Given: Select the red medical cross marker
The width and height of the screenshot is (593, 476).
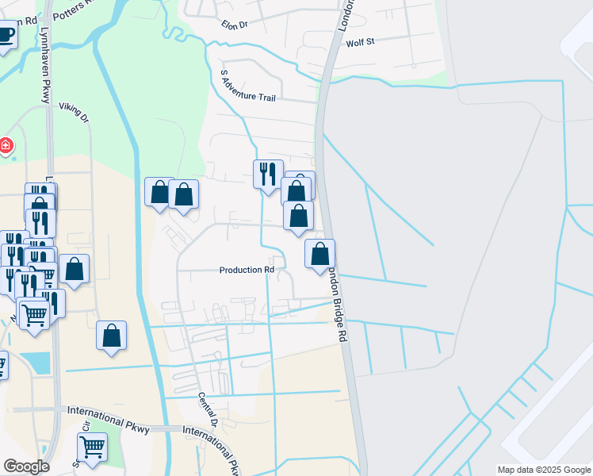Looking at the screenshot, I should click(6, 146).
